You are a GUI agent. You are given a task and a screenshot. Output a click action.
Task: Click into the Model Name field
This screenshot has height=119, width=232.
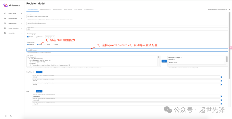click(x=127, y=16)
